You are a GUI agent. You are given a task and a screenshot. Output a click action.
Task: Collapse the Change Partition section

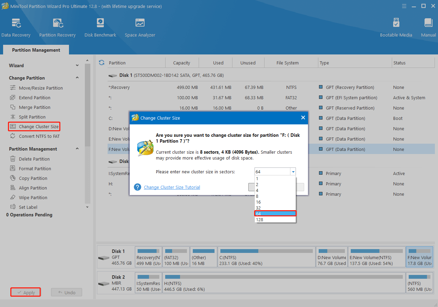click(x=77, y=78)
